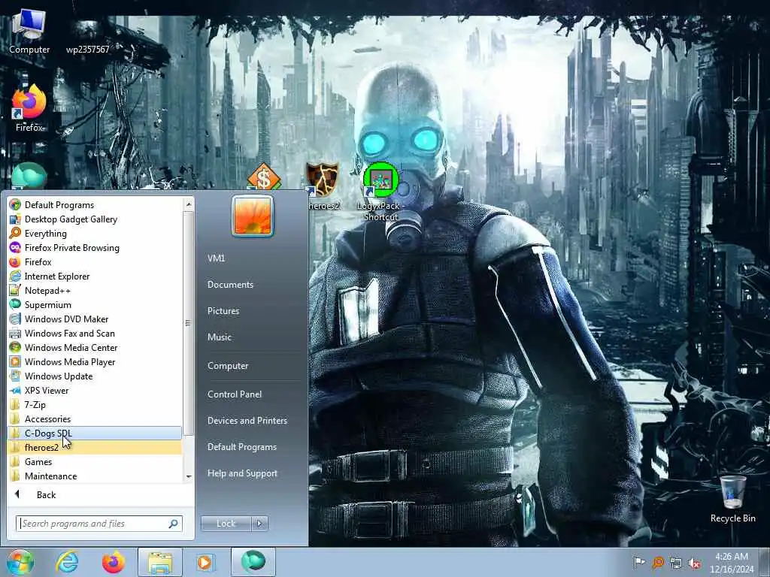Launch Firefox from the programs list

tap(95, 261)
